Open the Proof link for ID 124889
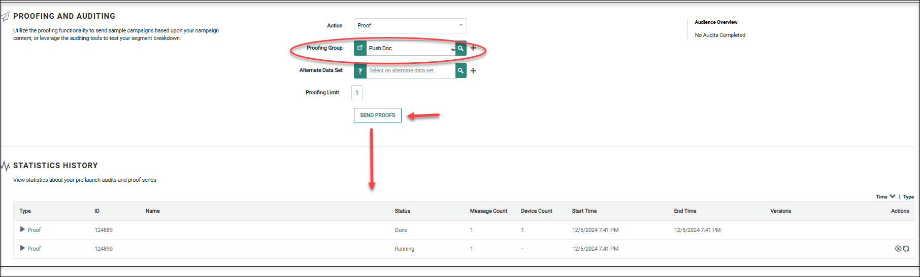The height and width of the screenshot is (277, 920). 34,230
